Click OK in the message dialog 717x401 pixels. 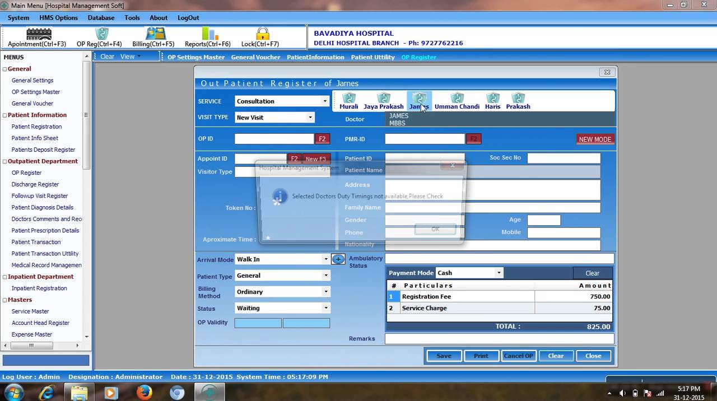[x=435, y=229]
